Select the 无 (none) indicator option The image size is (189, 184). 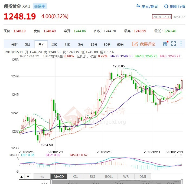point(42,177)
